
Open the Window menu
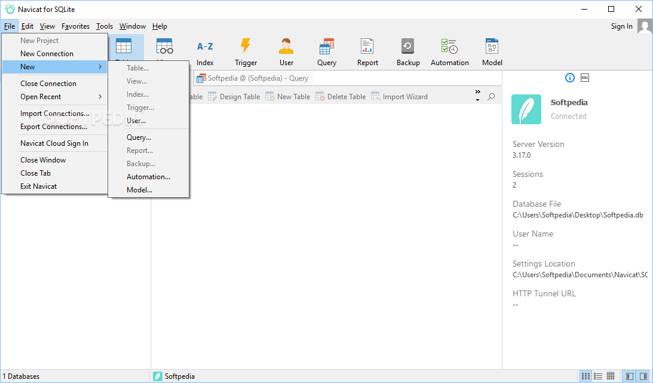(133, 26)
